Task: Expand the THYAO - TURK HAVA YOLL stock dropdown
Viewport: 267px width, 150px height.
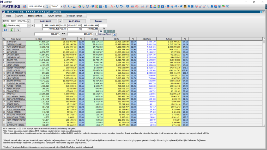Action: coord(29,21)
